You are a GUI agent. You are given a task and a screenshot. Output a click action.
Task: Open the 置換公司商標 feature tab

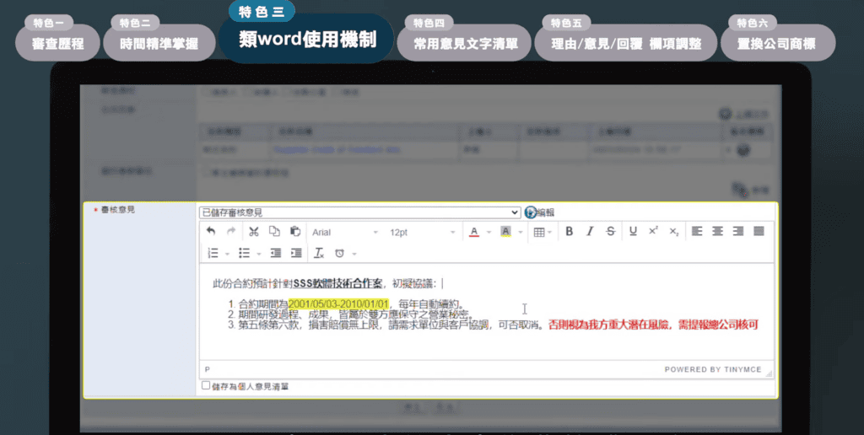tap(778, 44)
